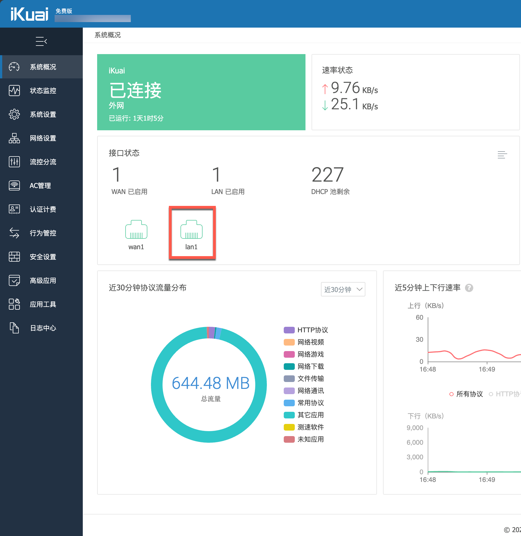
Task: Toggle 其它应用 legend in the traffic donut chart
Action: tap(304, 415)
